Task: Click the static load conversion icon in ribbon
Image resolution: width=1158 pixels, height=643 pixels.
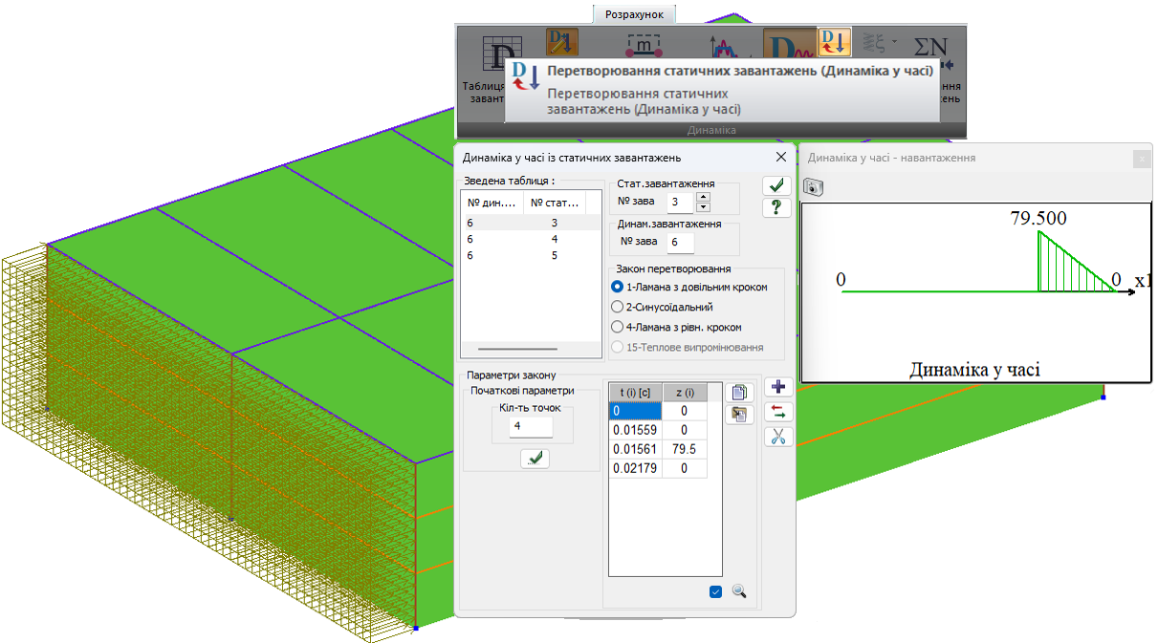Action: coord(835,43)
